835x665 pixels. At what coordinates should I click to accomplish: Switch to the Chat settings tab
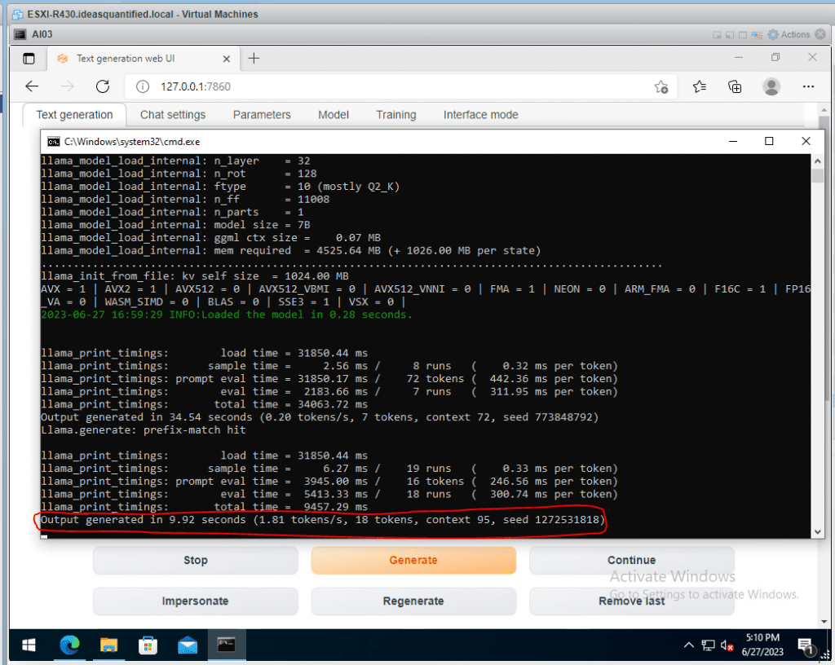(x=173, y=115)
